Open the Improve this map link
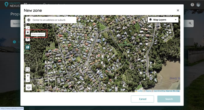Viewport: 204px width, 110px height. pyautogui.click(x=173, y=91)
